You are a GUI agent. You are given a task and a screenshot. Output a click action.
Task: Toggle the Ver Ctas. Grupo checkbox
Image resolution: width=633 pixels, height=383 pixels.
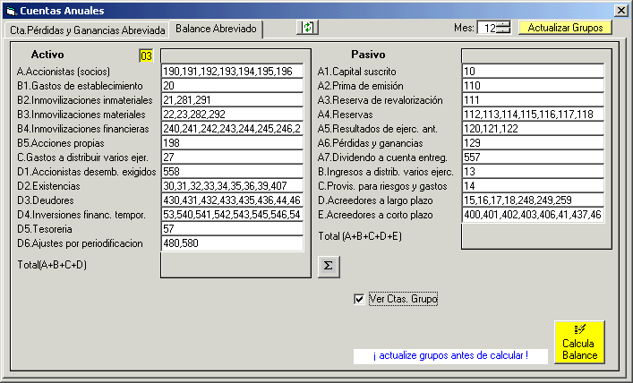(x=360, y=299)
